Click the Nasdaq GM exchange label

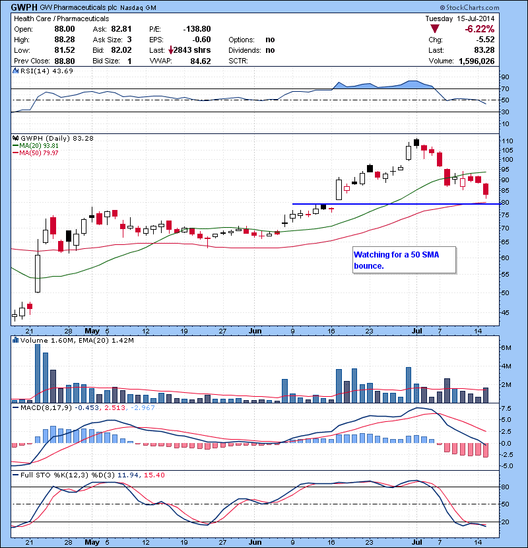coord(138,8)
